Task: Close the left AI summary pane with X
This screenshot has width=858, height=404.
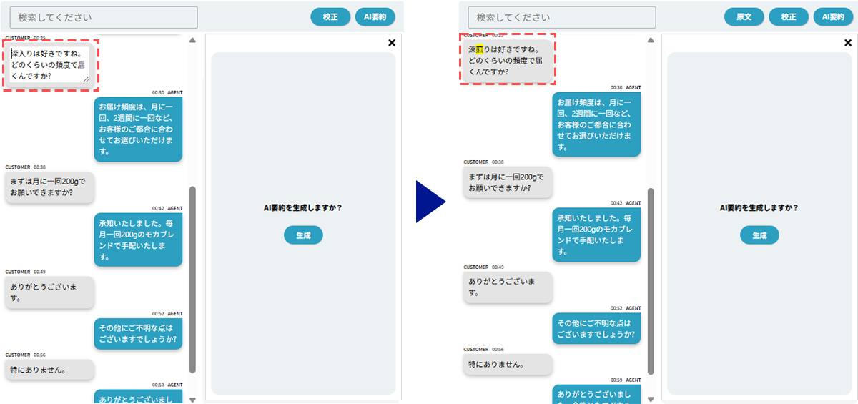Action: tap(392, 43)
